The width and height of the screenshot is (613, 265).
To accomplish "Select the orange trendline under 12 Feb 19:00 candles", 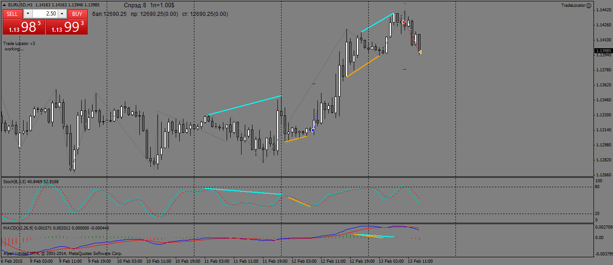I will pyautogui.click(x=363, y=66).
